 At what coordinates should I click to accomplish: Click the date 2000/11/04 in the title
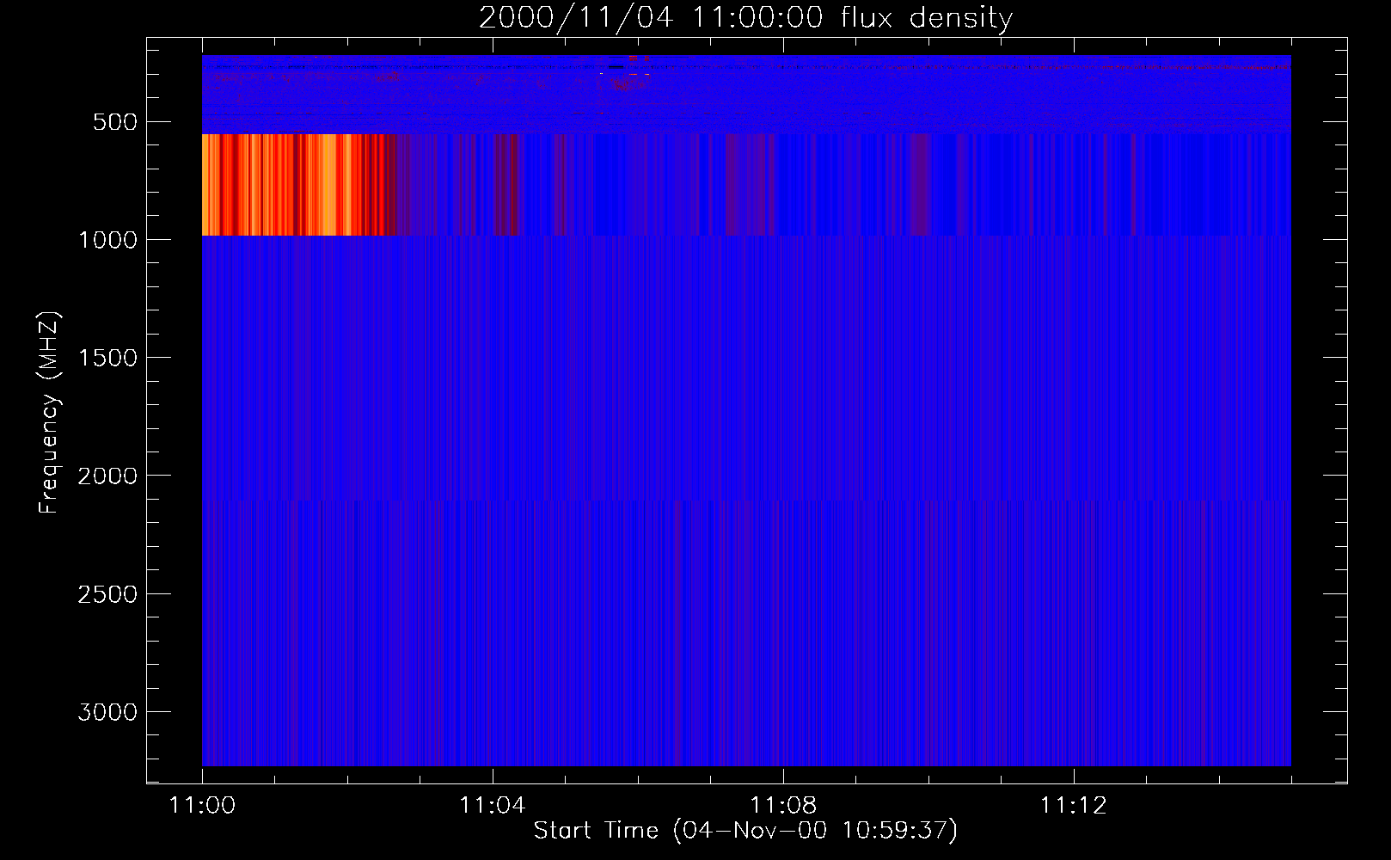575,18
